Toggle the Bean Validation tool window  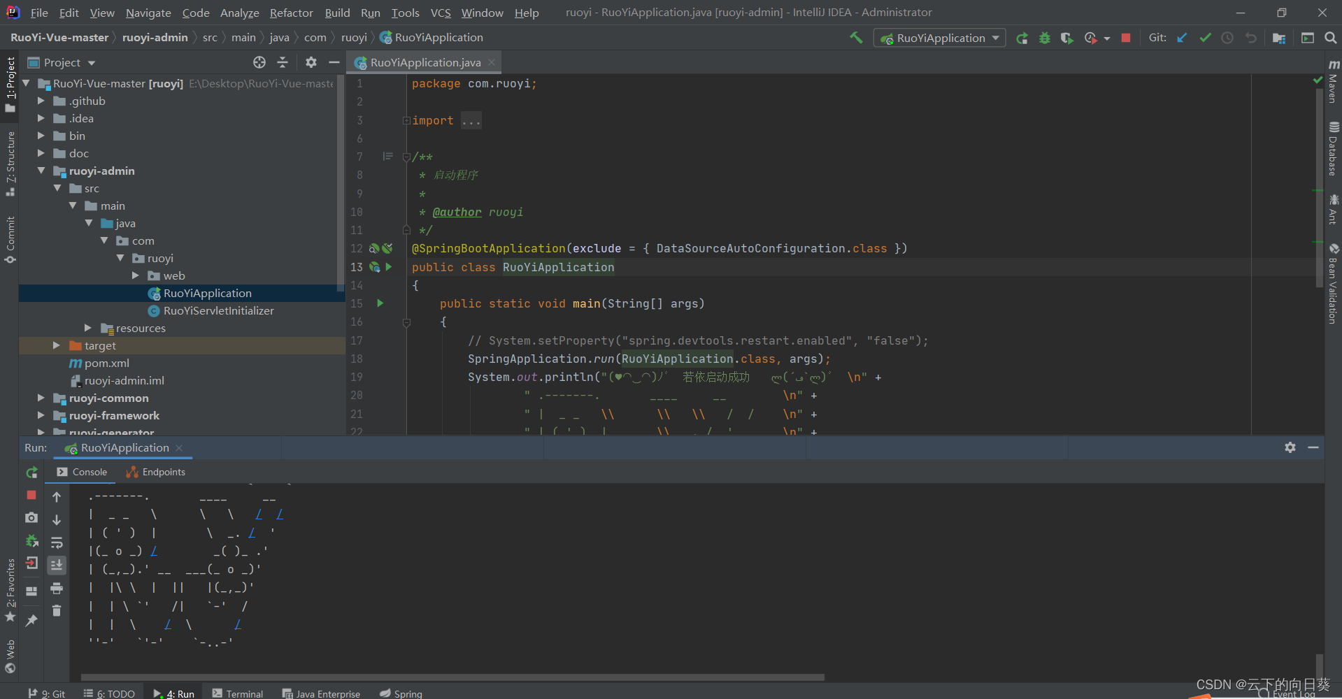(x=1333, y=284)
